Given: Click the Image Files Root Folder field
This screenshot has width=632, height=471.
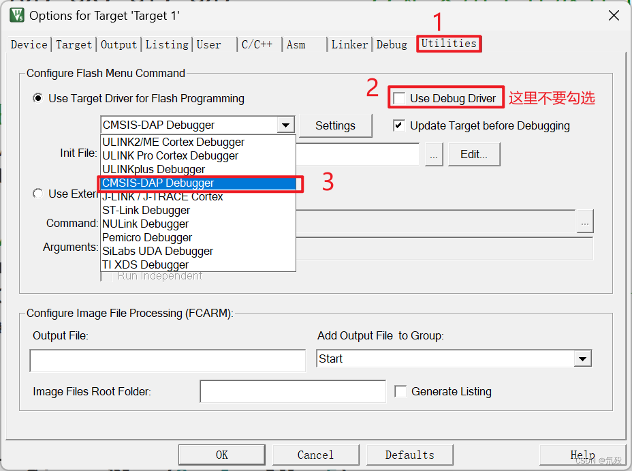Looking at the screenshot, I should pos(293,391).
